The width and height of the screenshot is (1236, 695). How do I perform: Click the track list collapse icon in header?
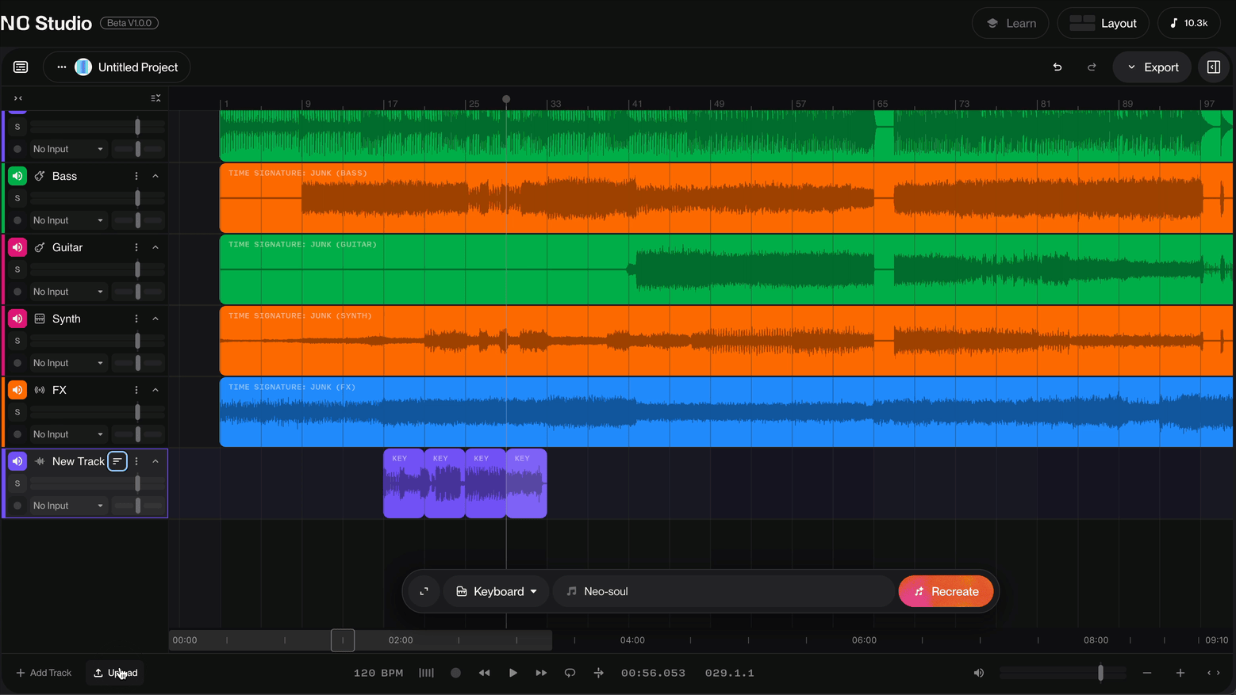tap(155, 98)
